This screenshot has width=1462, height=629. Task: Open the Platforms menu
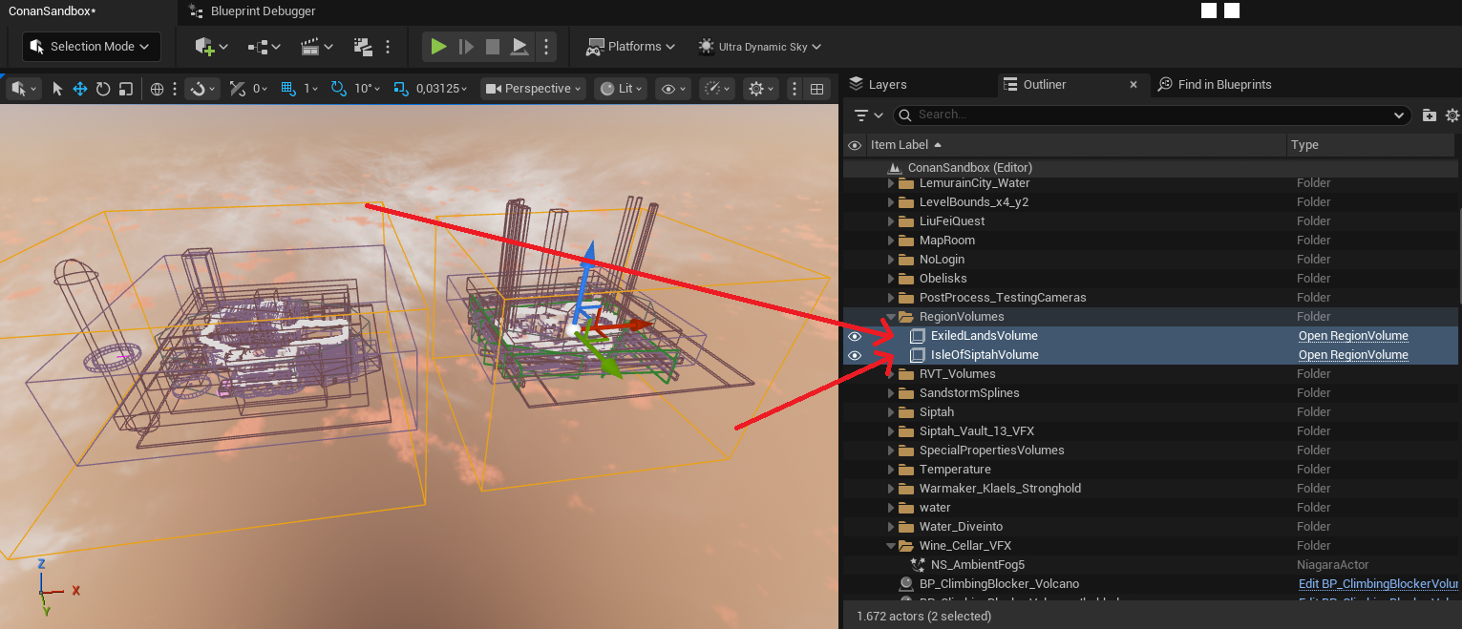pyautogui.click(x=630, y=46)
